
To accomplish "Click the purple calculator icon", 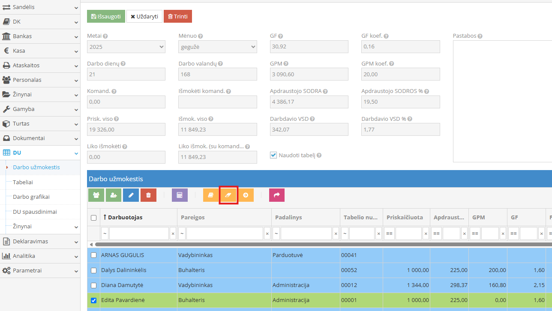I will pyautogui.click(x=180, y=195).
